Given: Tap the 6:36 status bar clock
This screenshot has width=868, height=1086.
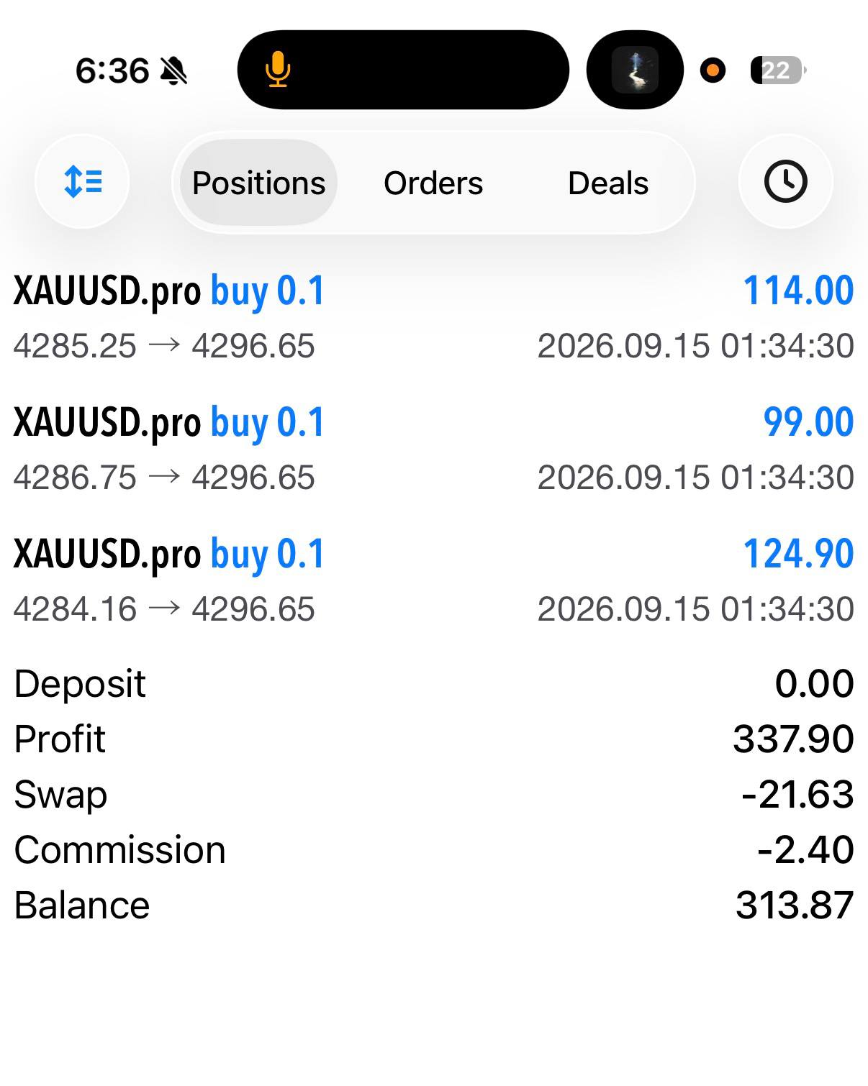Looking at the screenshot, I should point(112,71).
